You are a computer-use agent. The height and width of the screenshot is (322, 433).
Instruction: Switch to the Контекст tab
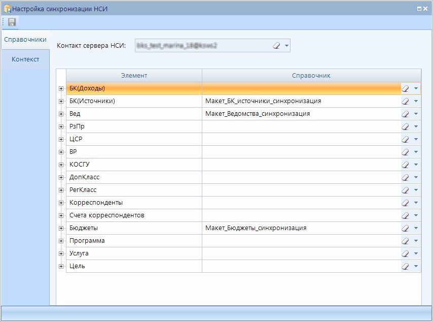[25, 59]
